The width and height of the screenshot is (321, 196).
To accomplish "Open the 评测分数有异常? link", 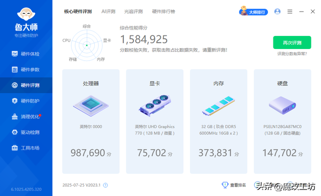I will [x=292, y=54].
